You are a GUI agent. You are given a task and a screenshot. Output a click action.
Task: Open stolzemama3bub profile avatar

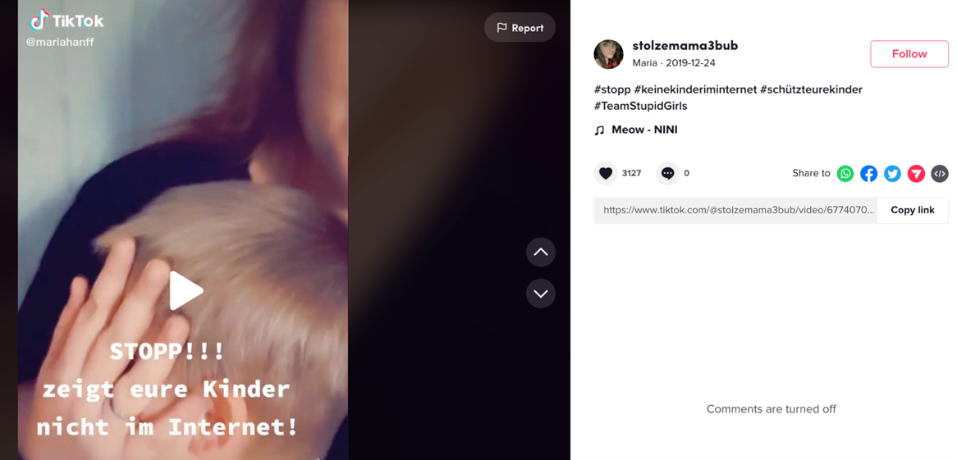tap(608, 54)
